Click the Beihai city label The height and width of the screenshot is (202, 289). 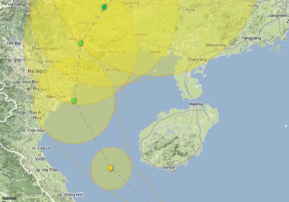tap(155, 52)
